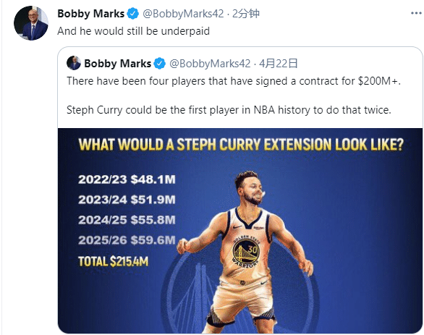Click the "And he would still be underpaid" text
This screenshot has height=335, width=424.
(134, 31)
